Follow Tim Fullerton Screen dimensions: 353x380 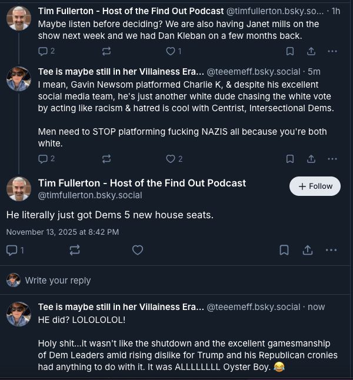[315, 186]
